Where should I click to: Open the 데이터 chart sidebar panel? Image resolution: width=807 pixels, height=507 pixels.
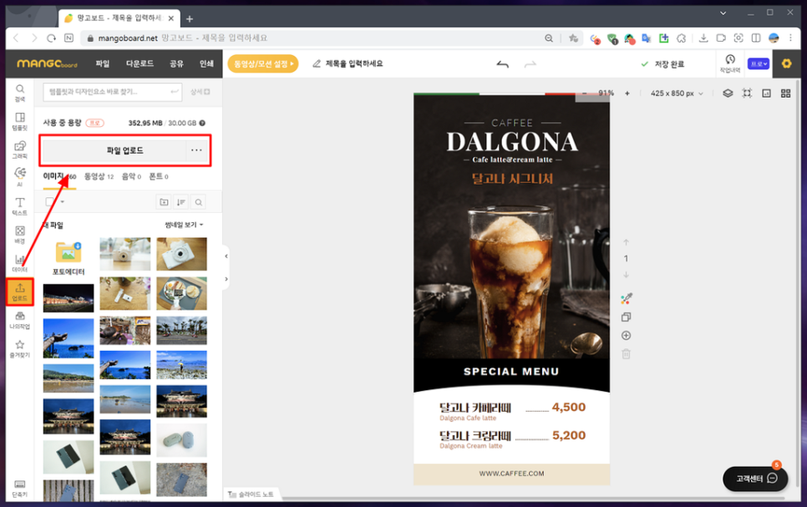(x=19, y=262)
